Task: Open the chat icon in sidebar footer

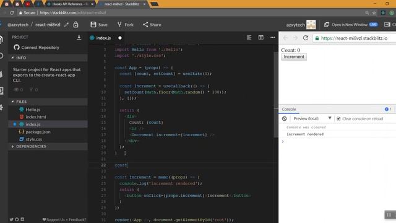Action: pos(22,219)
